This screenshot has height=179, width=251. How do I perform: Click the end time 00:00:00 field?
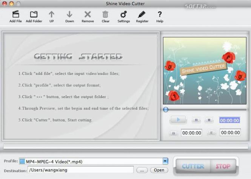click(x=230, y=132)
